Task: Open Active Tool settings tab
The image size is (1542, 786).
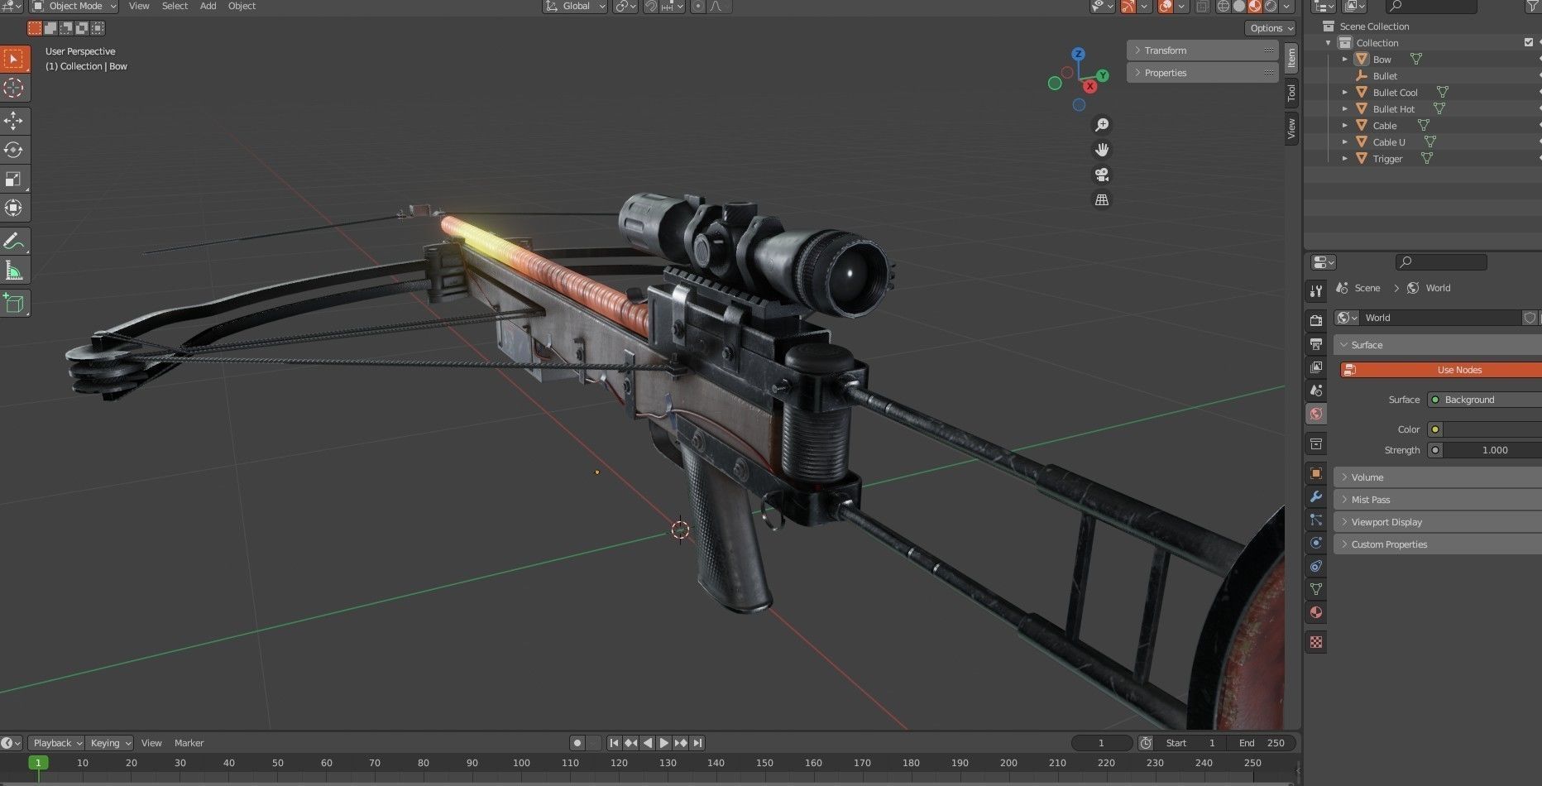Action: click(x=1316, y=290)
